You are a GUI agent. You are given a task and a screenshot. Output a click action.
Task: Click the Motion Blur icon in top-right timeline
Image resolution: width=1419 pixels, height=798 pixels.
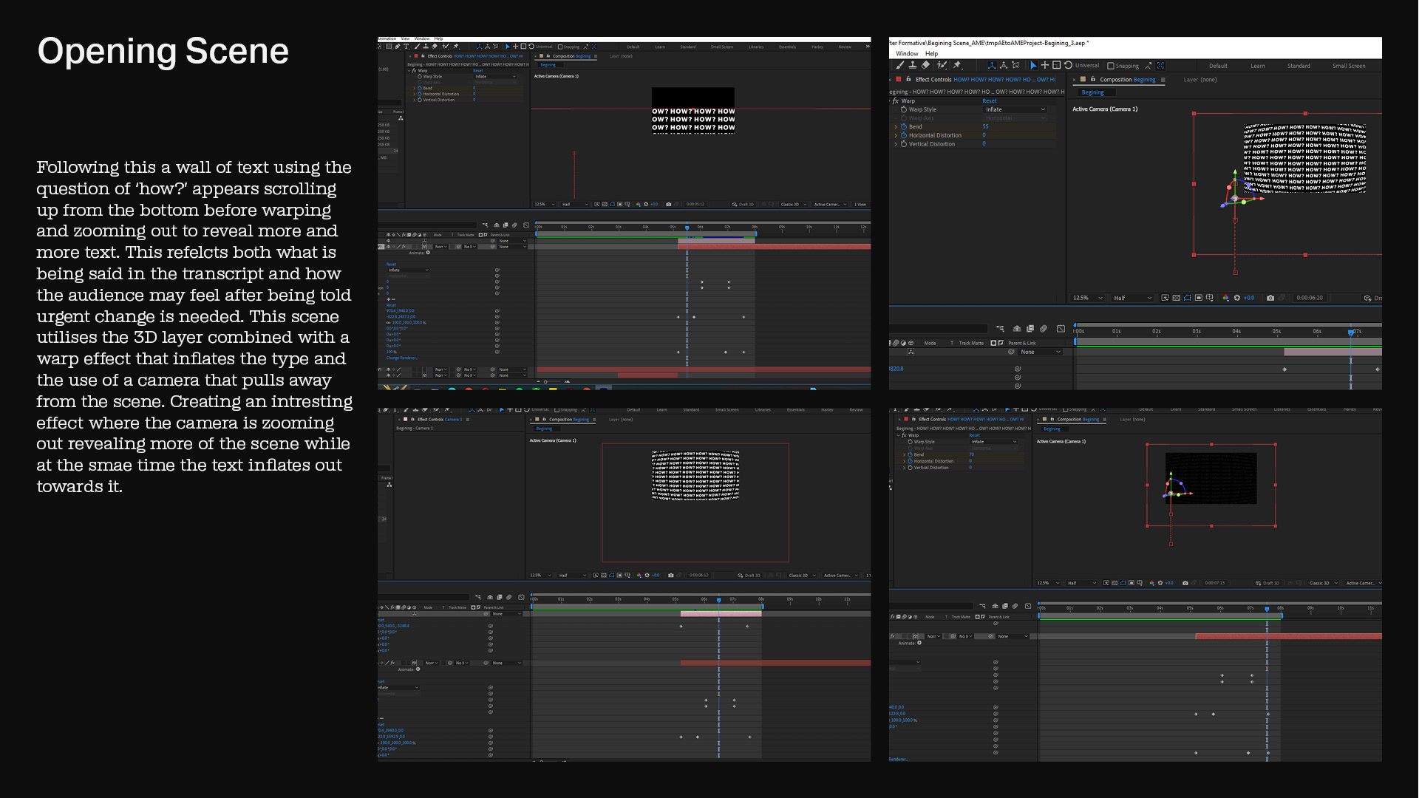(1044, 329)
